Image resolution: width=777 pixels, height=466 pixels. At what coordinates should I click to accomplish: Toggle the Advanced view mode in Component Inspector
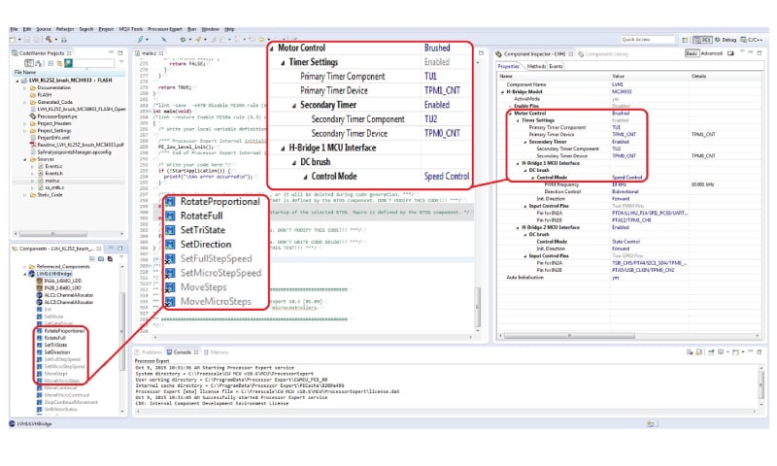[711, 52]
